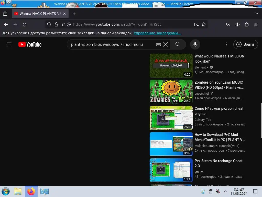Clear the search query with the X
Image resolution: width=262 pixels, height=197 pixels.
[x=166, y=44]
